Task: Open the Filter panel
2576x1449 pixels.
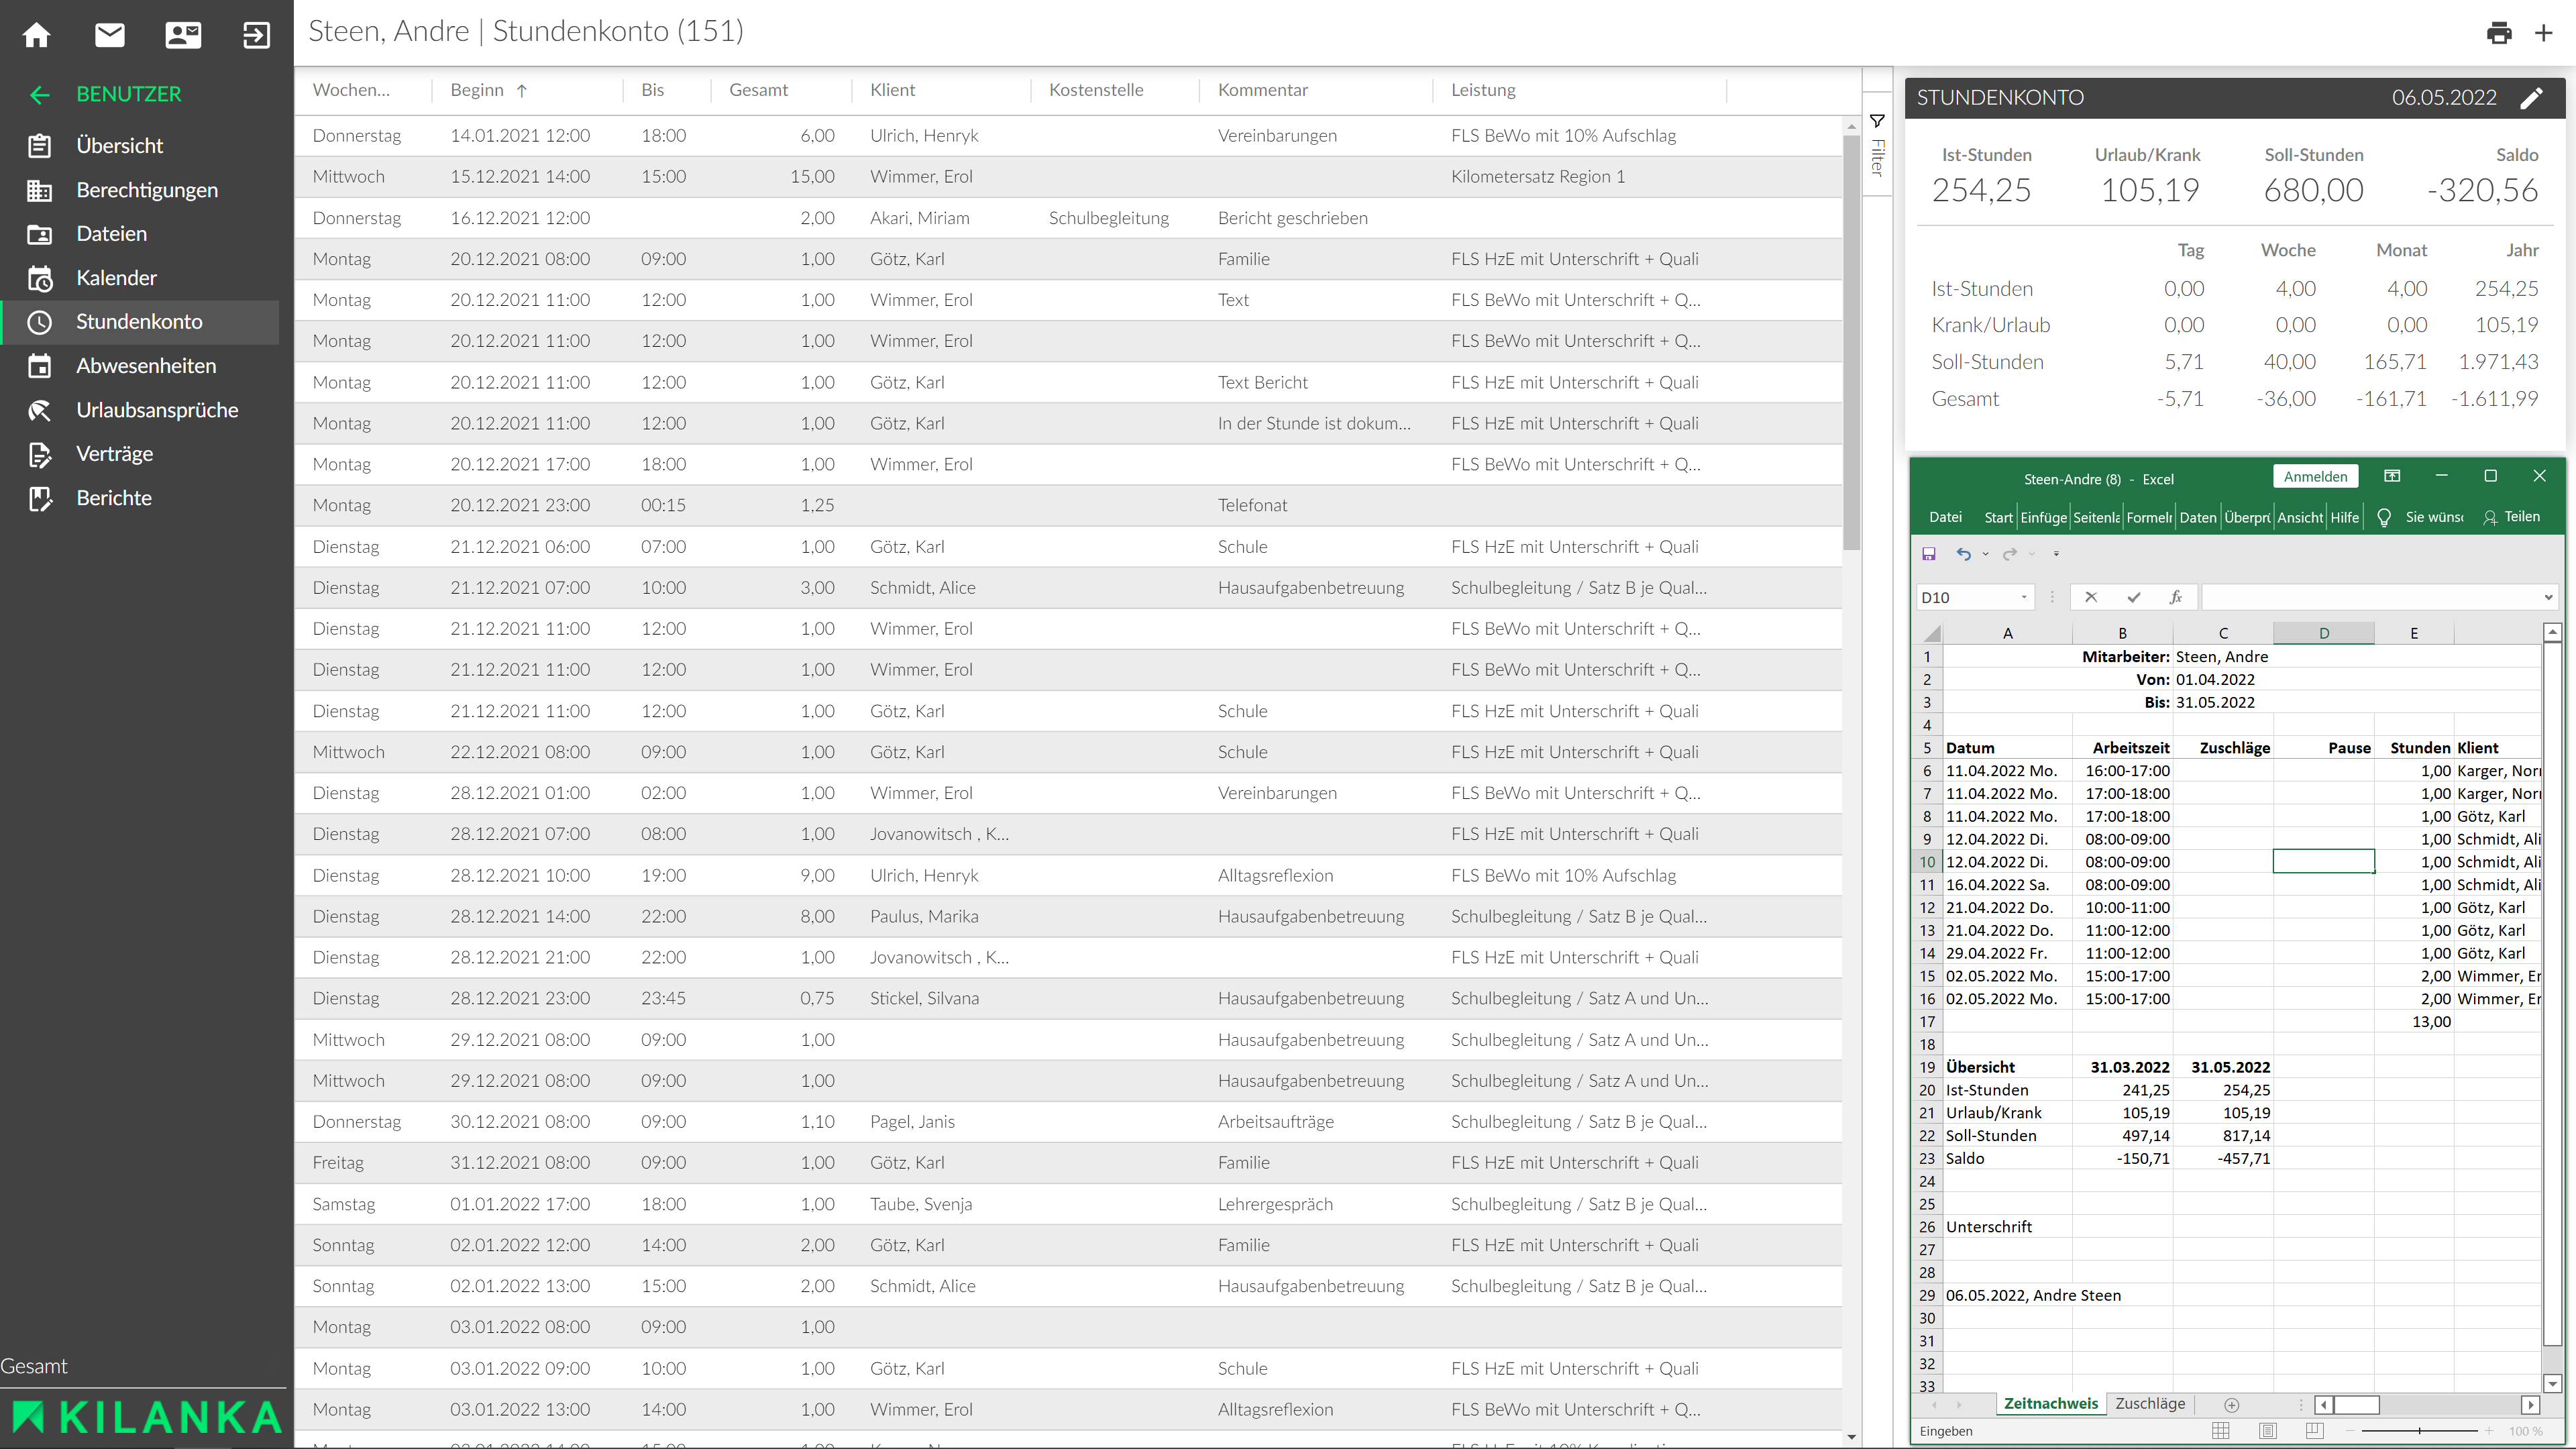Action: 1877,145
